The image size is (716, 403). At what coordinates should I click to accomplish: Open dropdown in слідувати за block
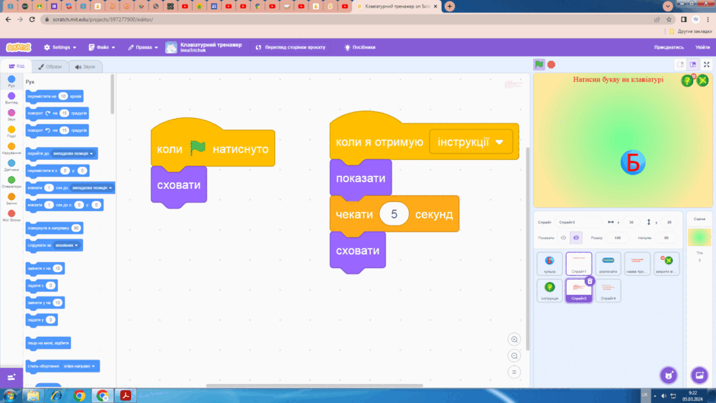[x=67, y=245]
